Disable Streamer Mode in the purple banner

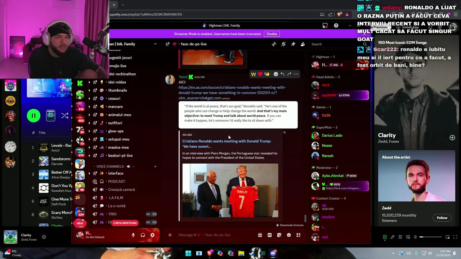point(272,34)
